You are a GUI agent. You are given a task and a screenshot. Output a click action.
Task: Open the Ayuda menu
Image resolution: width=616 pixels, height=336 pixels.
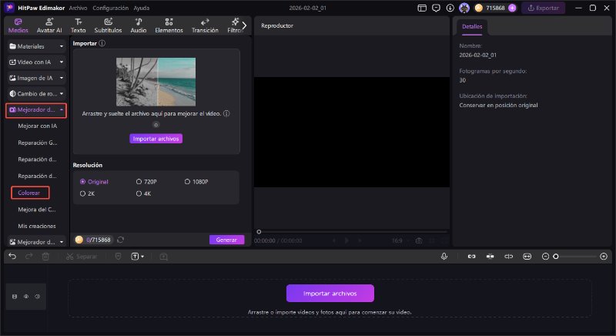[x=142, y=8]
